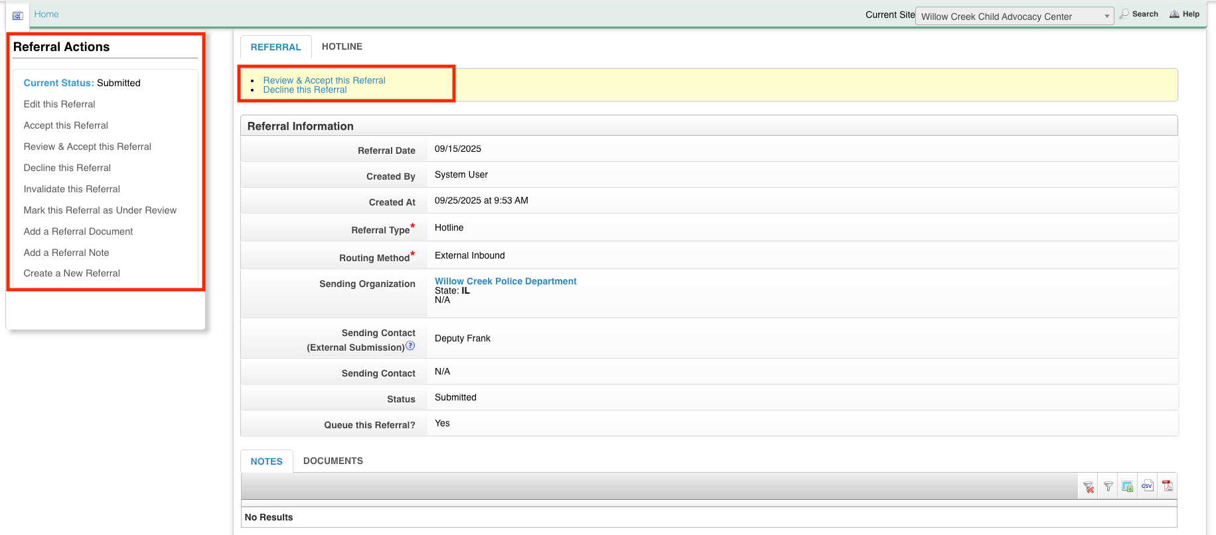Click the Current Status label in sidebar
Screen dimensions: 1216x535
[58, 83]
